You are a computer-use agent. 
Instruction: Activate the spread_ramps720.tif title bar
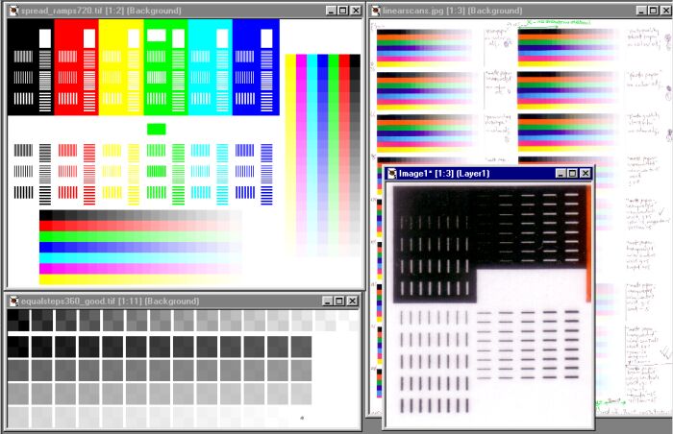192,10
